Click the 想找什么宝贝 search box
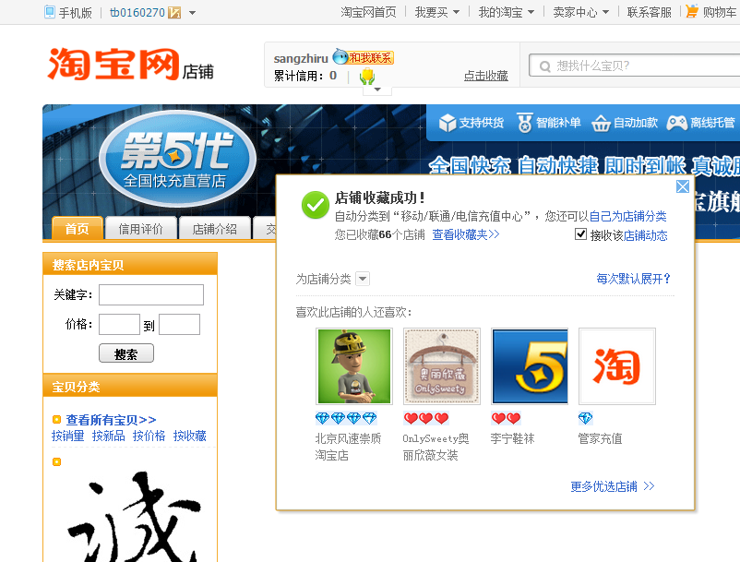 (x=635, y=66)
